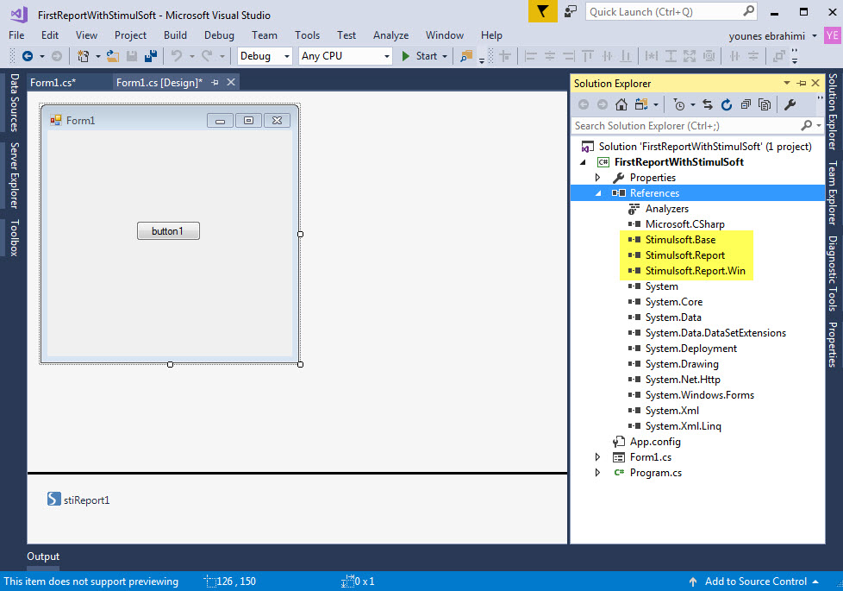Enable the pending changes filter icon
This screenshot has height=591, width=843.
click(680, 104)
